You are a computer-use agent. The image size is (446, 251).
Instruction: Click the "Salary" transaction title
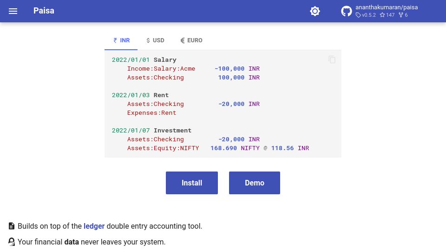point(165,60)
